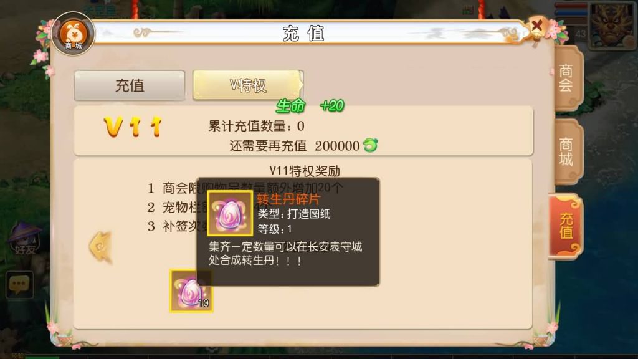638x359 pixels.
Task: Click the 生命 +20 floating text
Action: 310,106
